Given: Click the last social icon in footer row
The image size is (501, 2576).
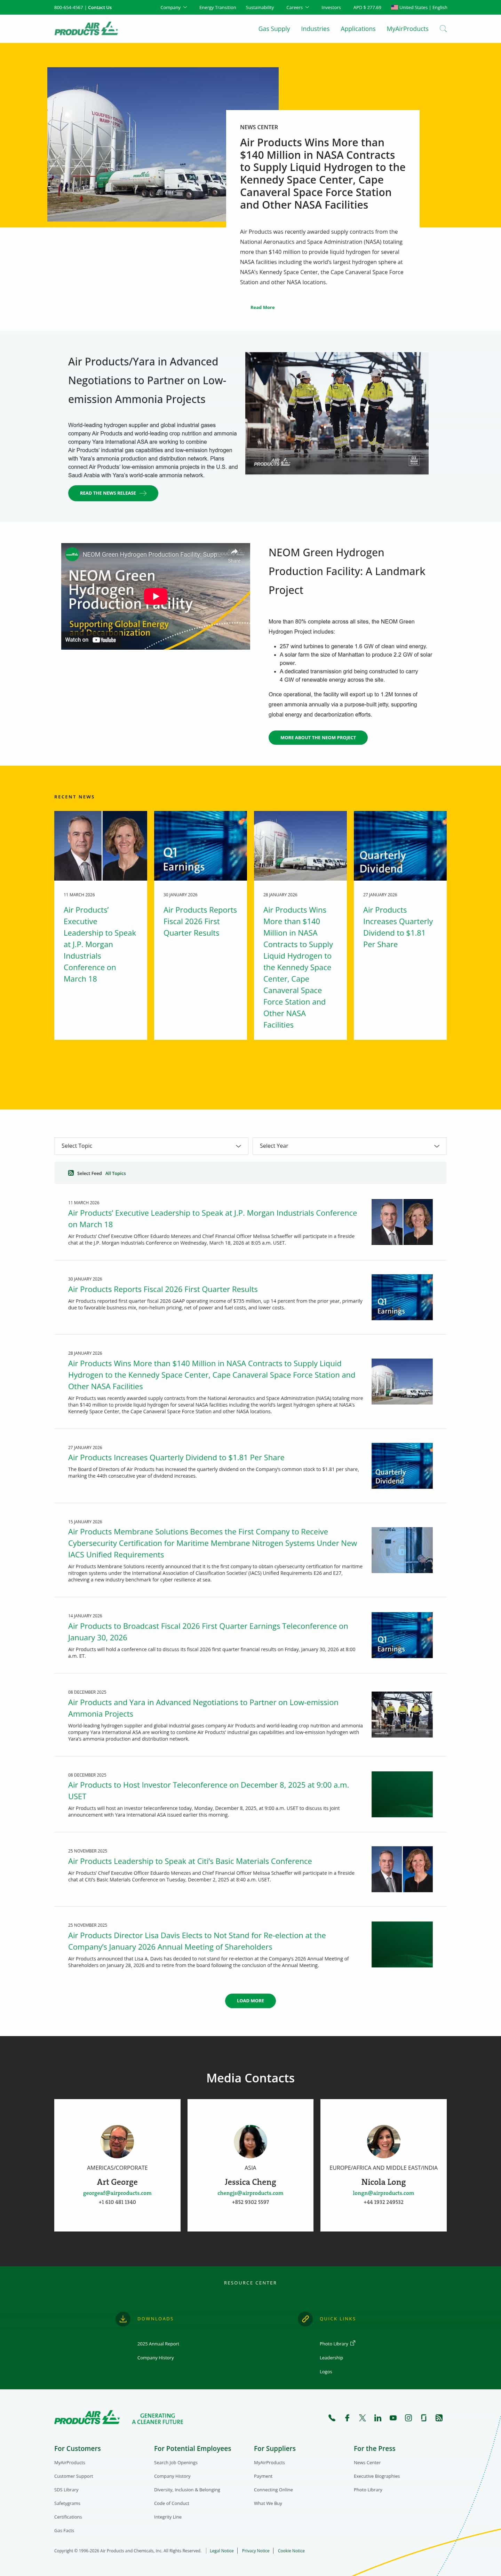Looking at the screenshot, I should pos(439,2418).
